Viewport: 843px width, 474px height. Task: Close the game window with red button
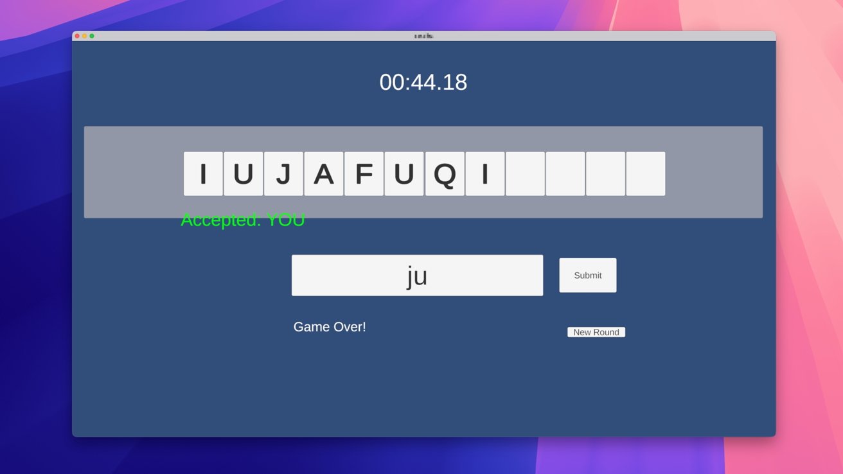click(x=77, y=36)
